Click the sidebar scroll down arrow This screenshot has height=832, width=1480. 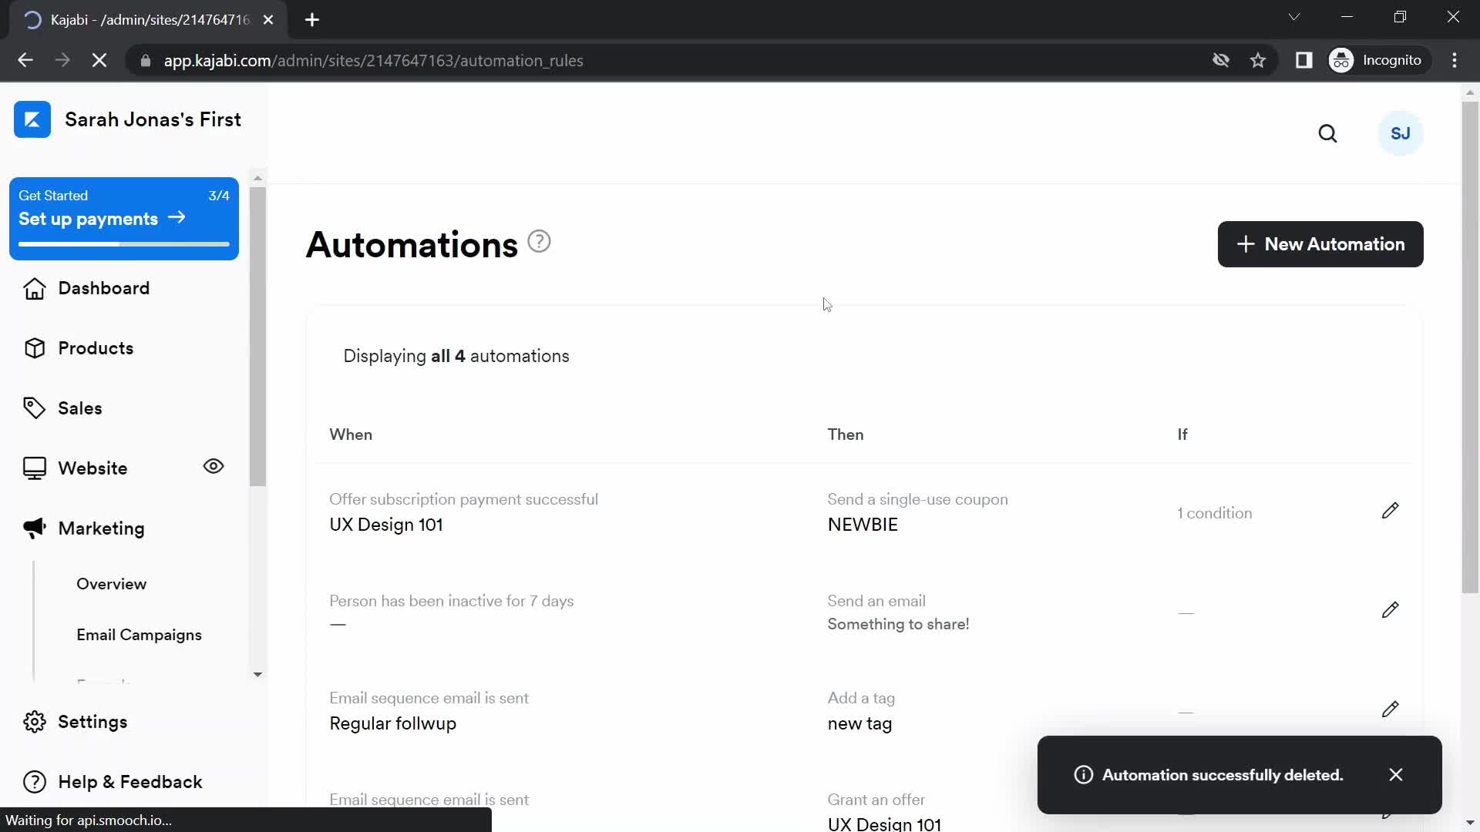[257, 674]
